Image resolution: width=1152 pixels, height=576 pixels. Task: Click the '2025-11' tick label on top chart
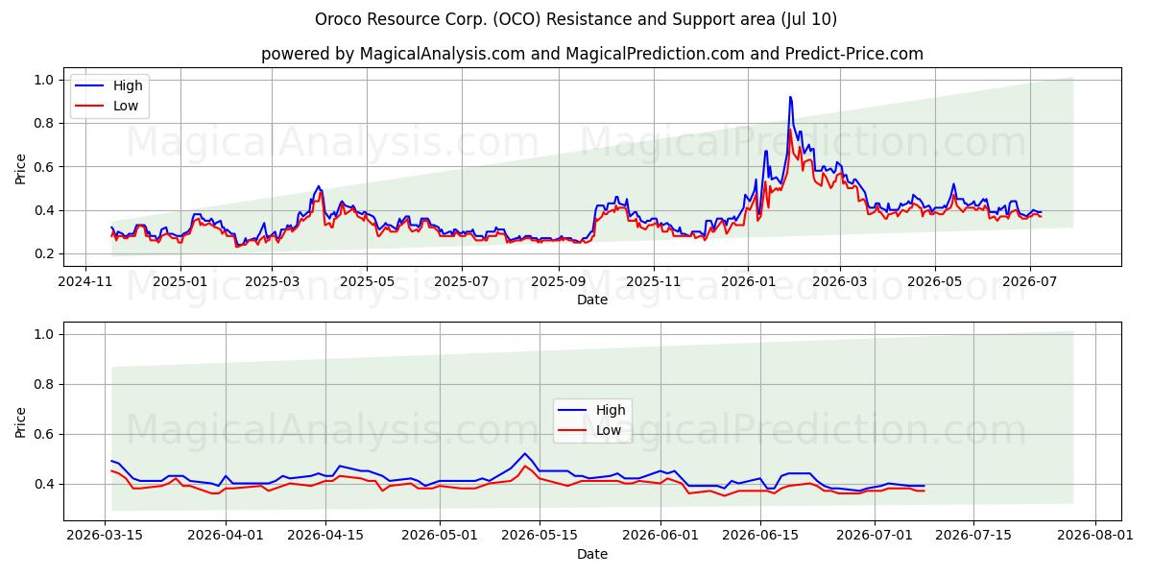click(653, 281)
